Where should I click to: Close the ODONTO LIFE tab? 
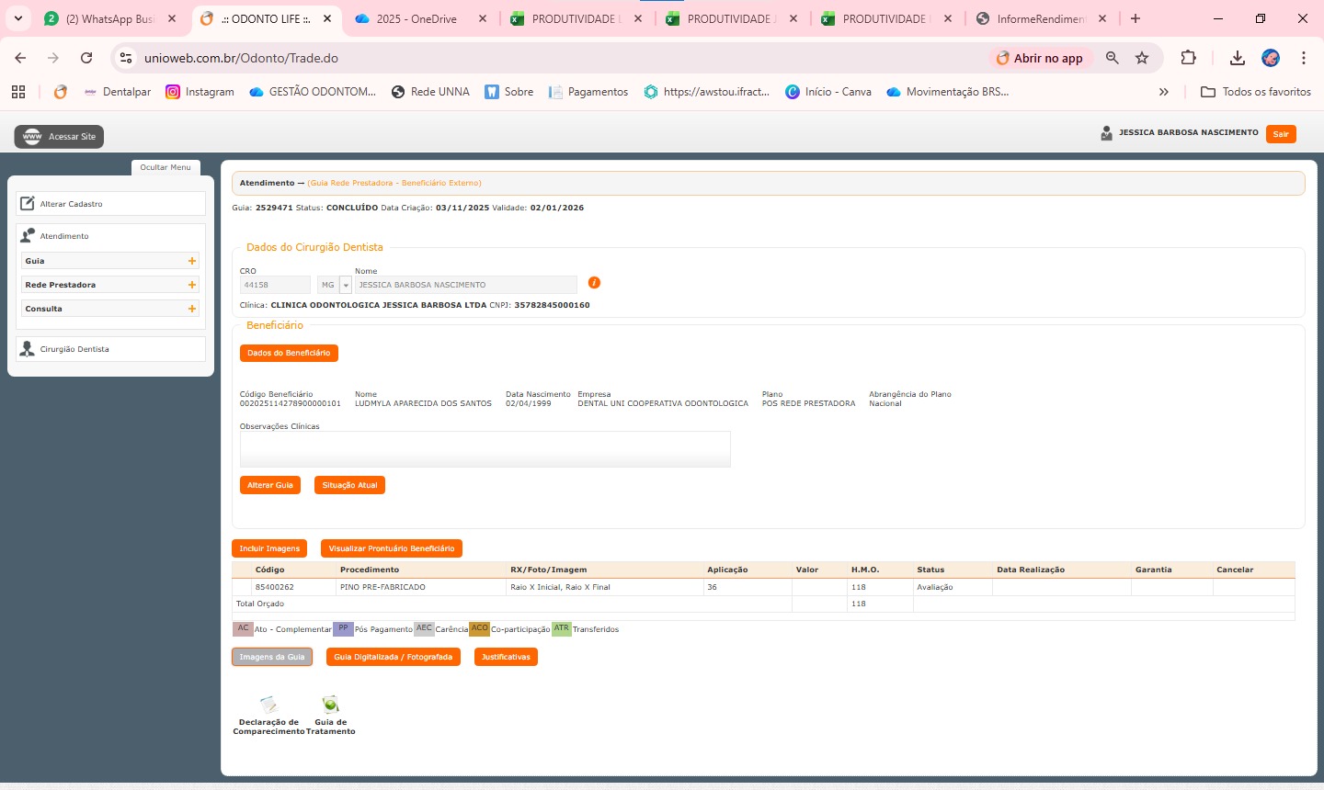click(x=327, y=18)
